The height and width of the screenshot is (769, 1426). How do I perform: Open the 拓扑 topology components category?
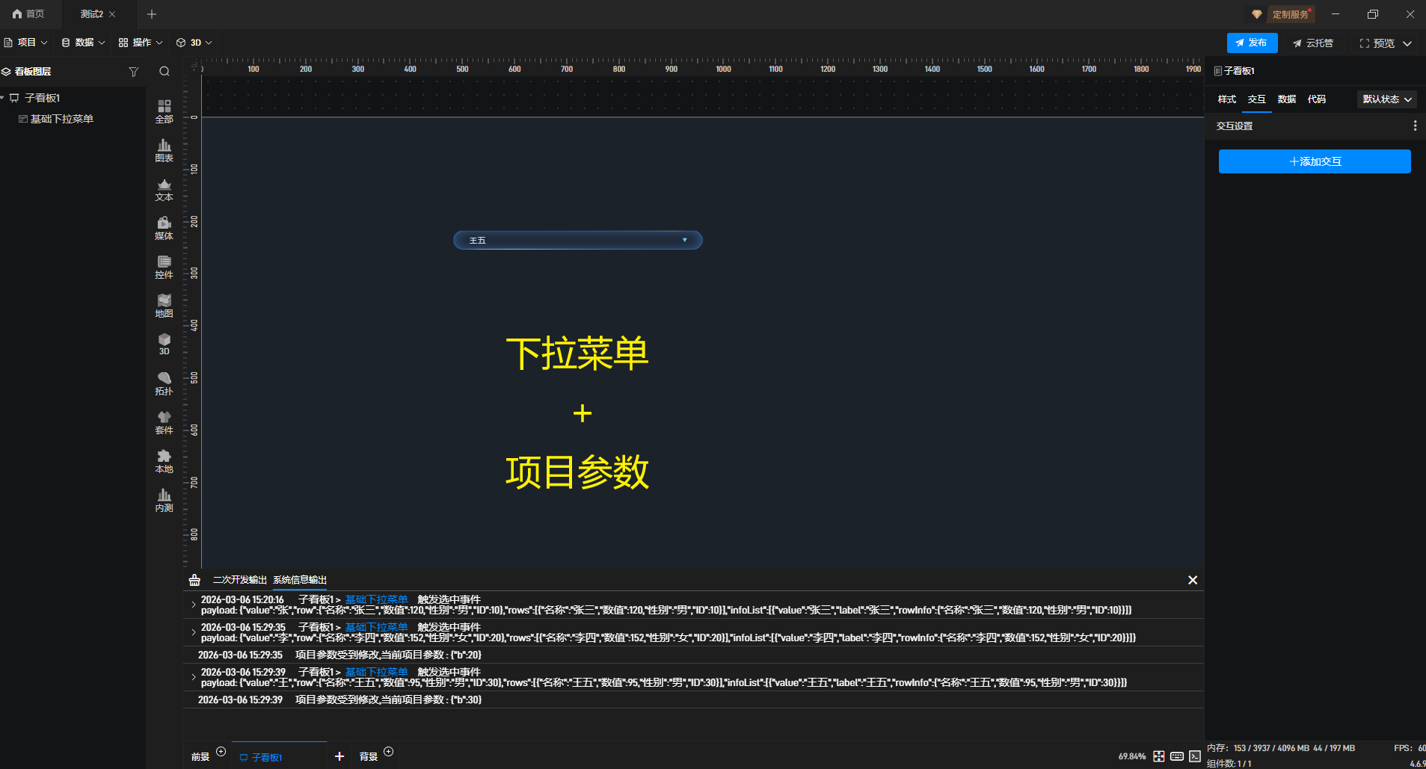(164, 383)
